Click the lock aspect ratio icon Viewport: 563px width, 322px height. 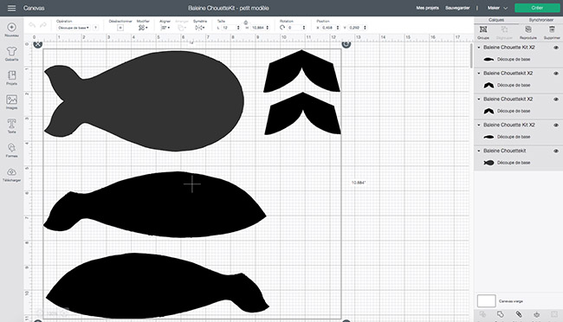pyautogui.click(x=246, y=23)
